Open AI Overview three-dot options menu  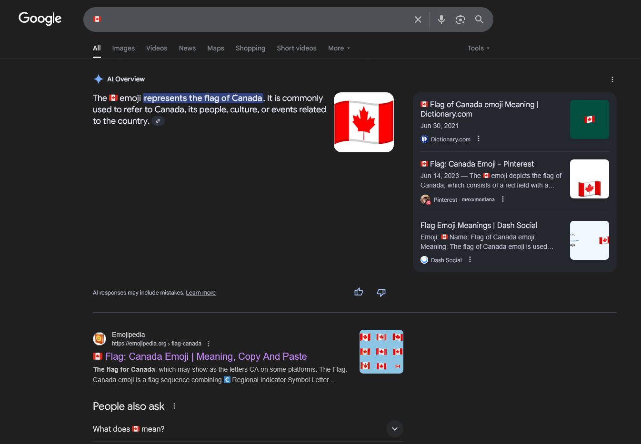(612, 79)
